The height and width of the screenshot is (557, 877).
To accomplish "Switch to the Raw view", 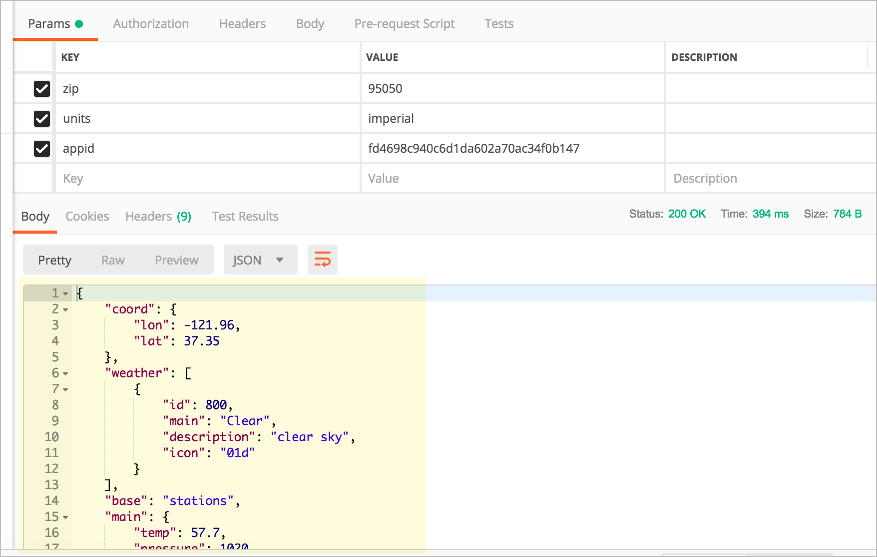I will coord(113,260).
